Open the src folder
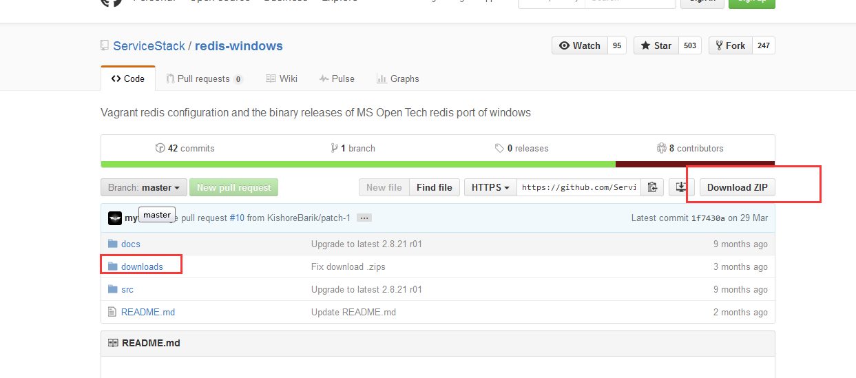The image size is (856, 378). 127,289
